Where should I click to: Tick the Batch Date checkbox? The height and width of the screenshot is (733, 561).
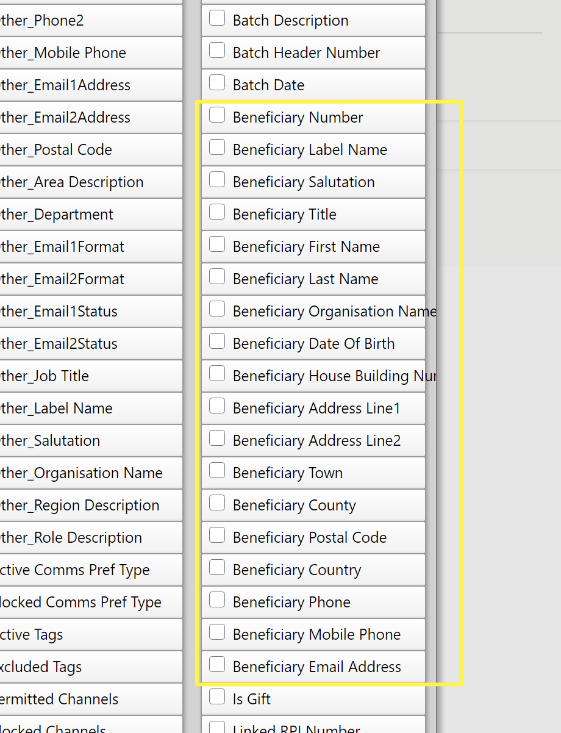tap(217, 83)
